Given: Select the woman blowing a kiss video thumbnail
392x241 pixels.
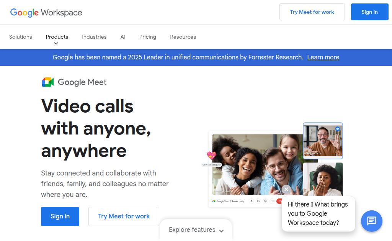Looking at the screenshot, I should click(x=323, y=179).
